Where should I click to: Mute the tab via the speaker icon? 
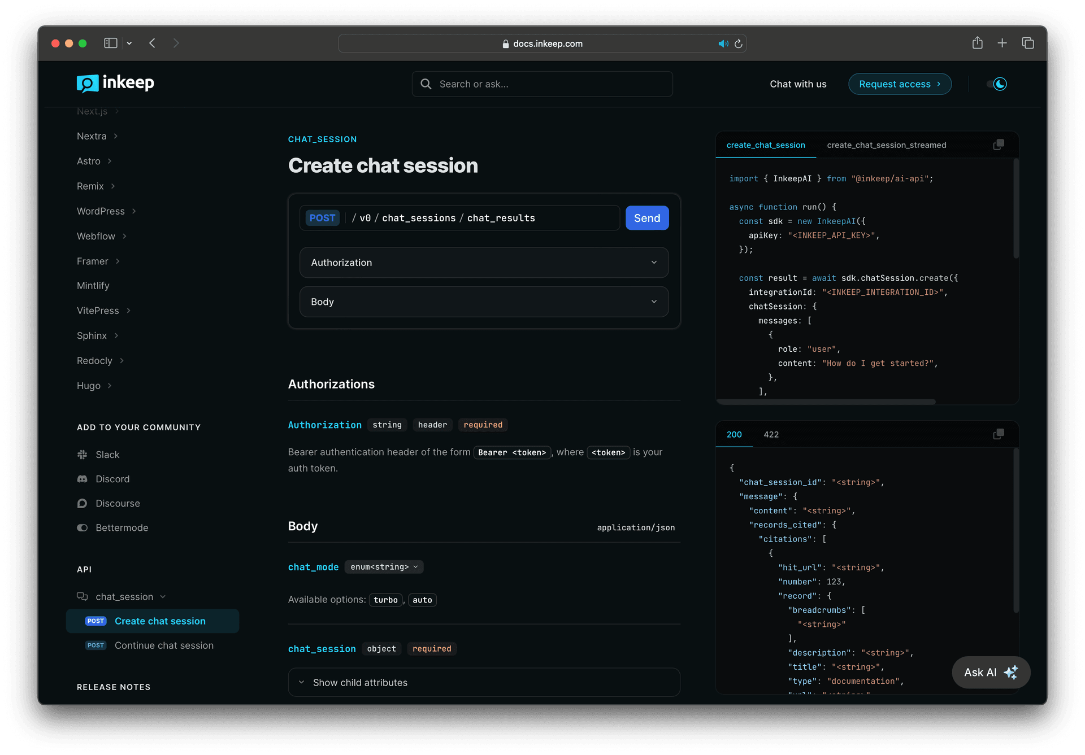coord(723,43)
